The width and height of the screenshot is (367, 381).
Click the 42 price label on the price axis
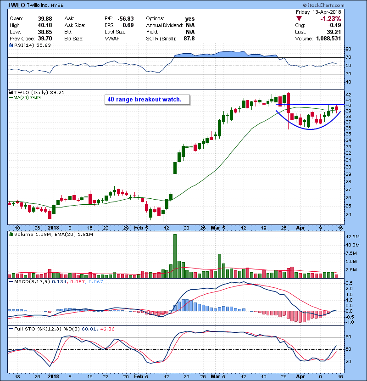coord(348,95)
